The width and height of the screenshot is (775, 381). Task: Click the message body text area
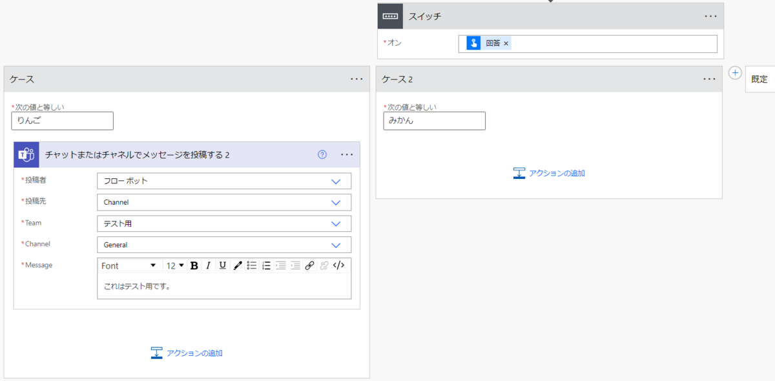pyautogui.click(x=224, y=286)
